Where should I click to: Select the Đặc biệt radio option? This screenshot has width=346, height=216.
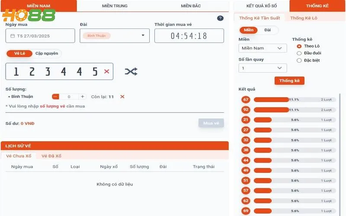click(x=299, y=60)
